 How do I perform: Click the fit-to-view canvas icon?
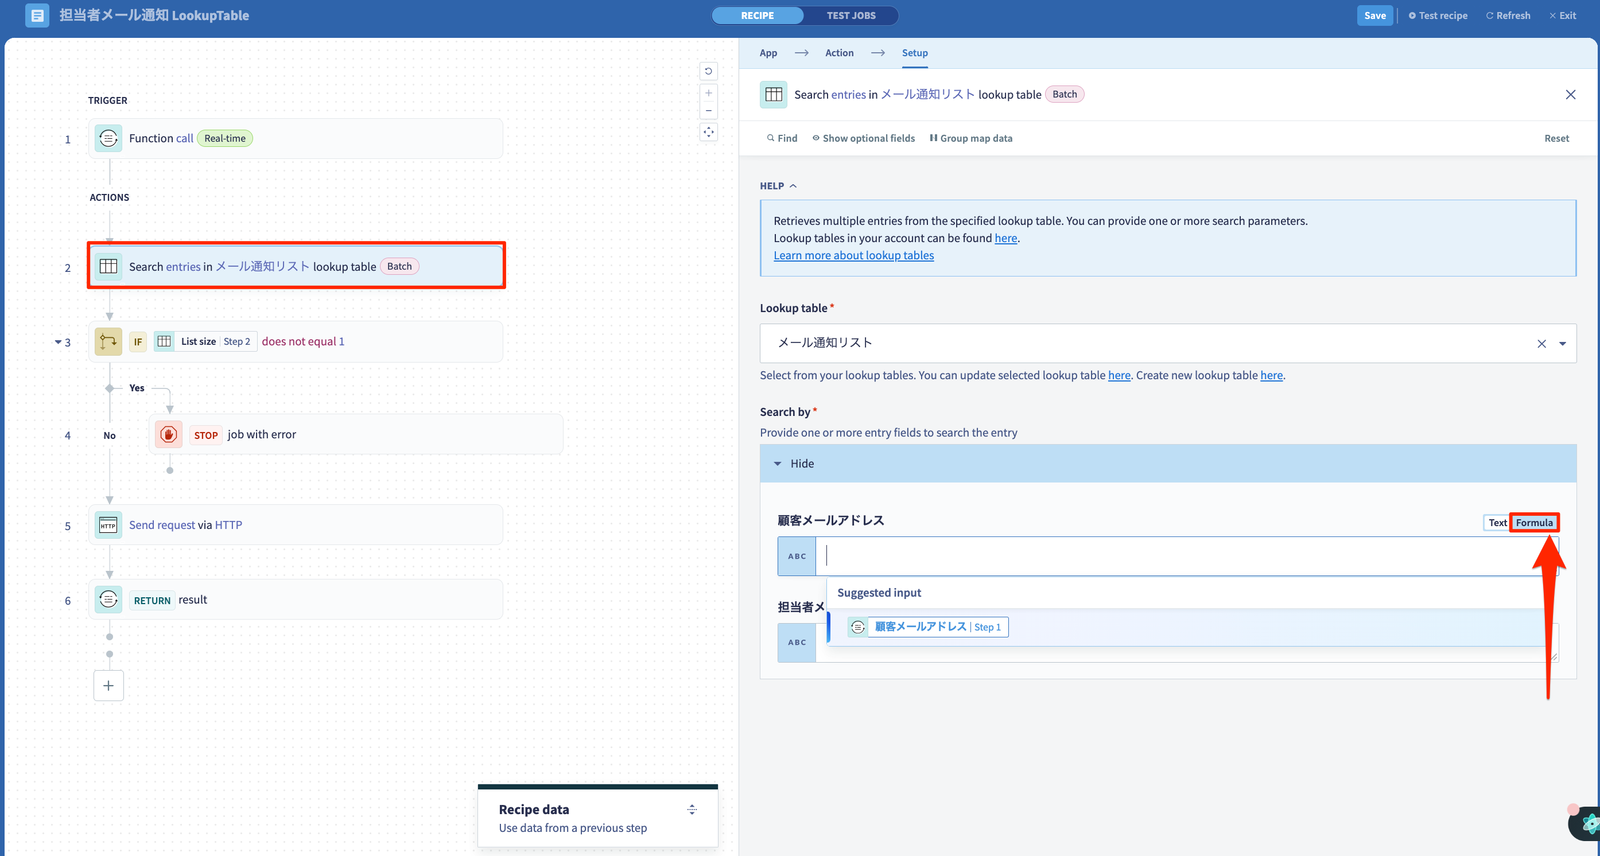(708, 131)
